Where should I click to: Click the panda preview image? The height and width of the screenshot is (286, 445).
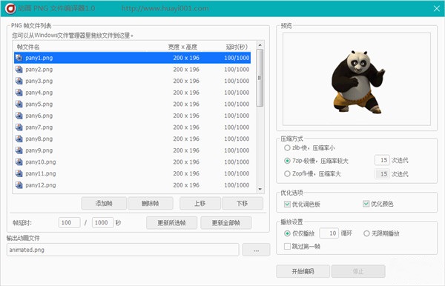[x=358, y=82]
